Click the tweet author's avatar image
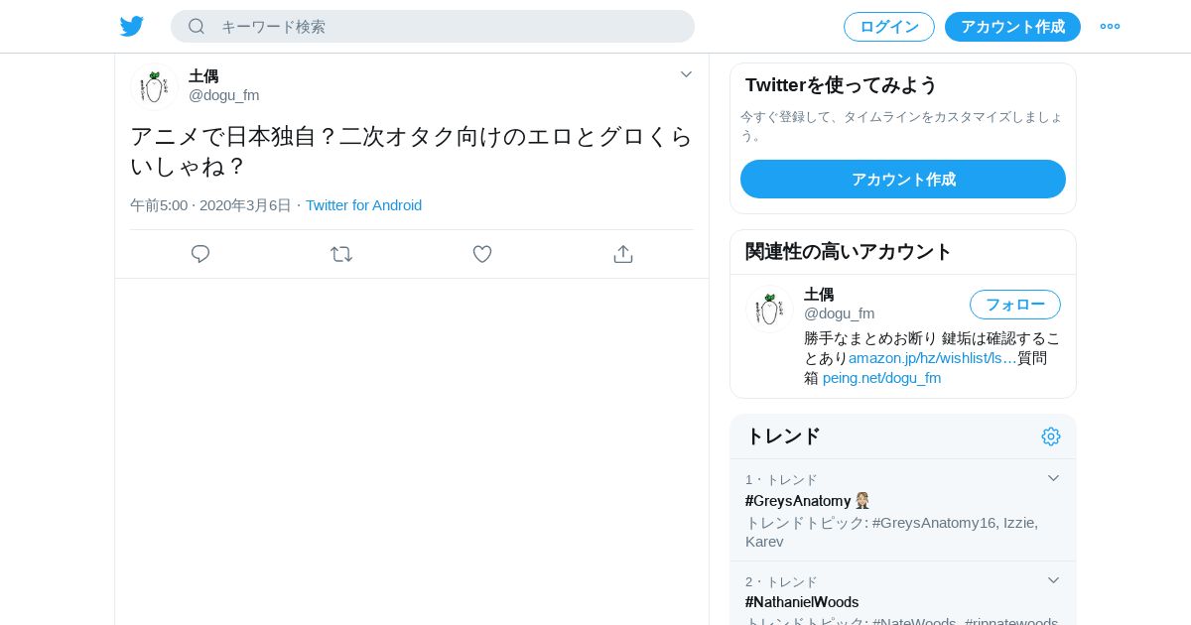 point(154,86)
